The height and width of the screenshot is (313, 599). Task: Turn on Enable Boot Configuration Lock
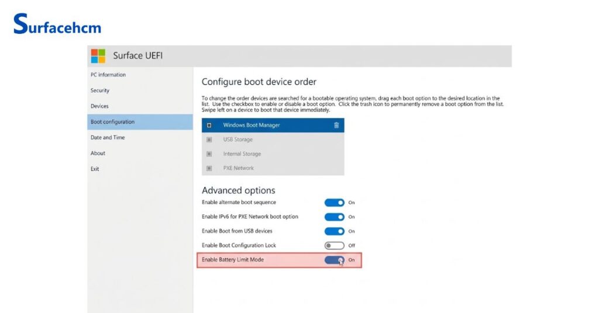334,245
